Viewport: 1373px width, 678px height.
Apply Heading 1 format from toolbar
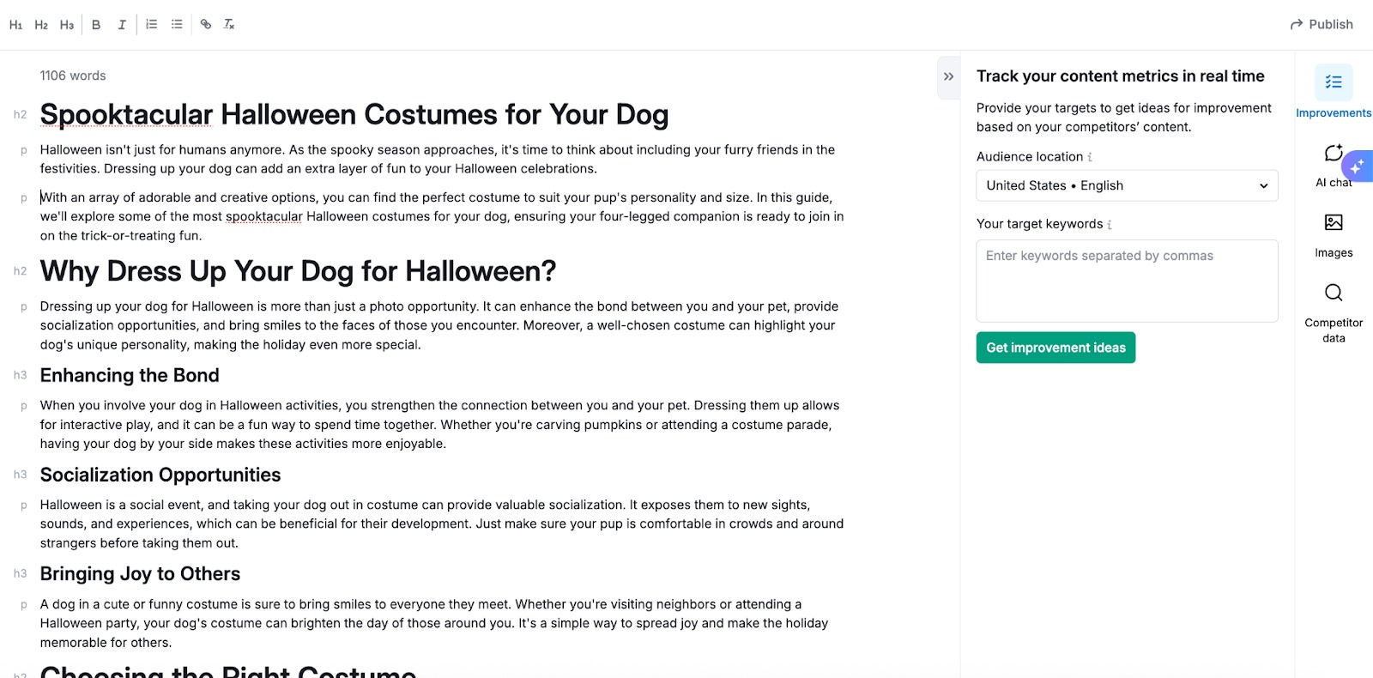click(15, 25)
